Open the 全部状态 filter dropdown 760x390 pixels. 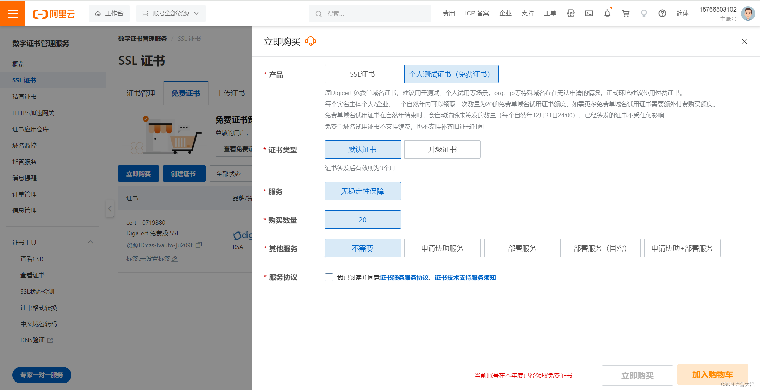click(x=230, y=173)
